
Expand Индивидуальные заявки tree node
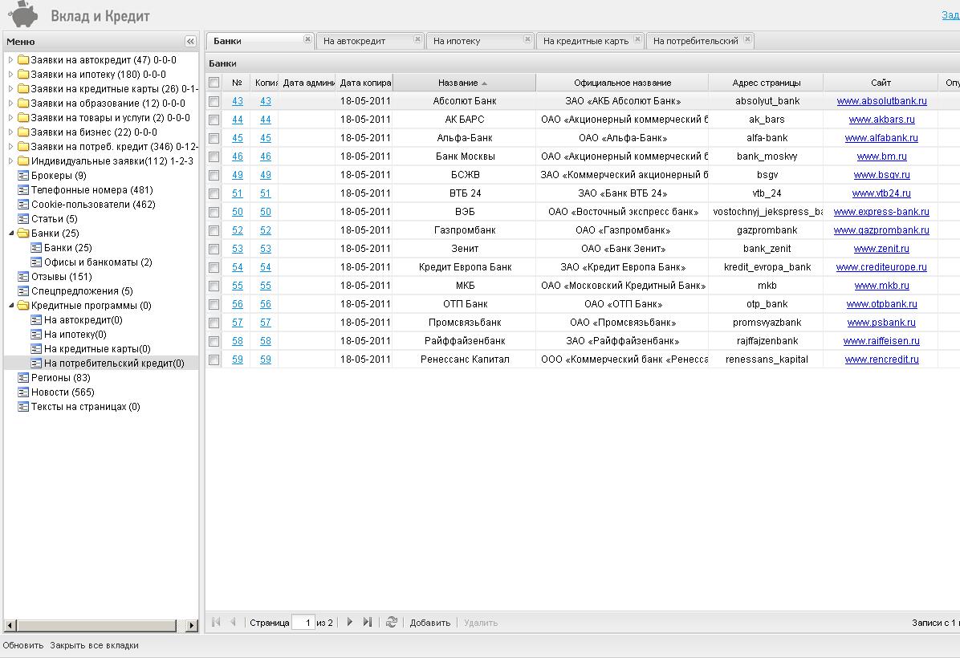point(10,161)
